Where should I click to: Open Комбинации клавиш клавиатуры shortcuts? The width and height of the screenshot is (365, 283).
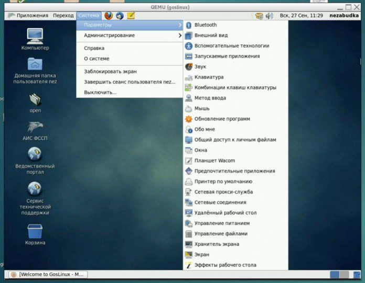[x=235, y=87]
